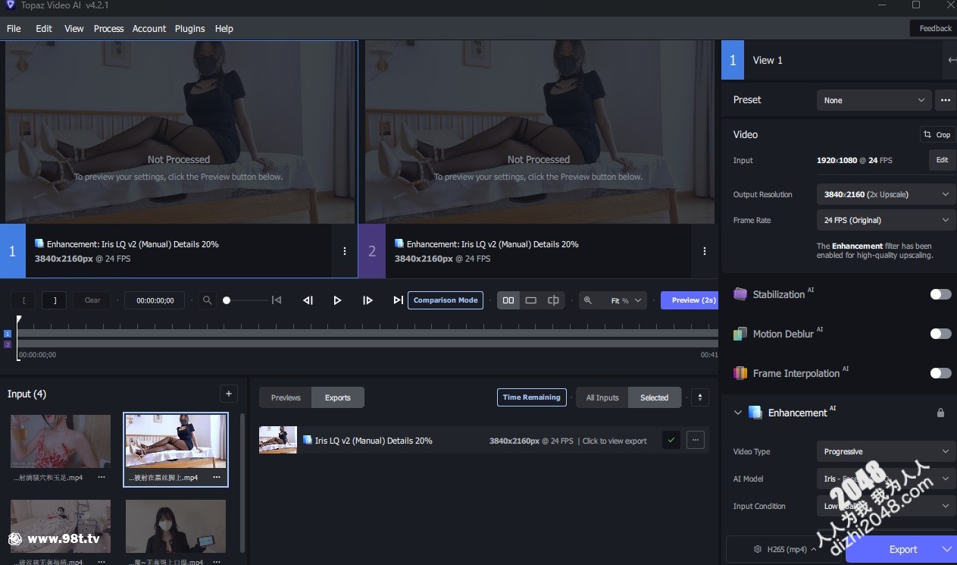Expand the Frame Rate dropdown
Image resolution: width=957 pixels, height=565 pixels.
tap(885, 221)
